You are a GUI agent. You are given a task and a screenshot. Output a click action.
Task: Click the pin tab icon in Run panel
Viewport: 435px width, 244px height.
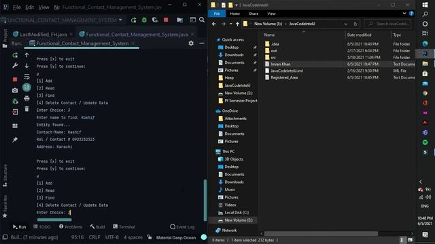(x=15, y=140)
